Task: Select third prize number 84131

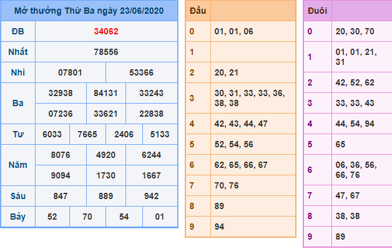Action: click(x=105, y=93)
